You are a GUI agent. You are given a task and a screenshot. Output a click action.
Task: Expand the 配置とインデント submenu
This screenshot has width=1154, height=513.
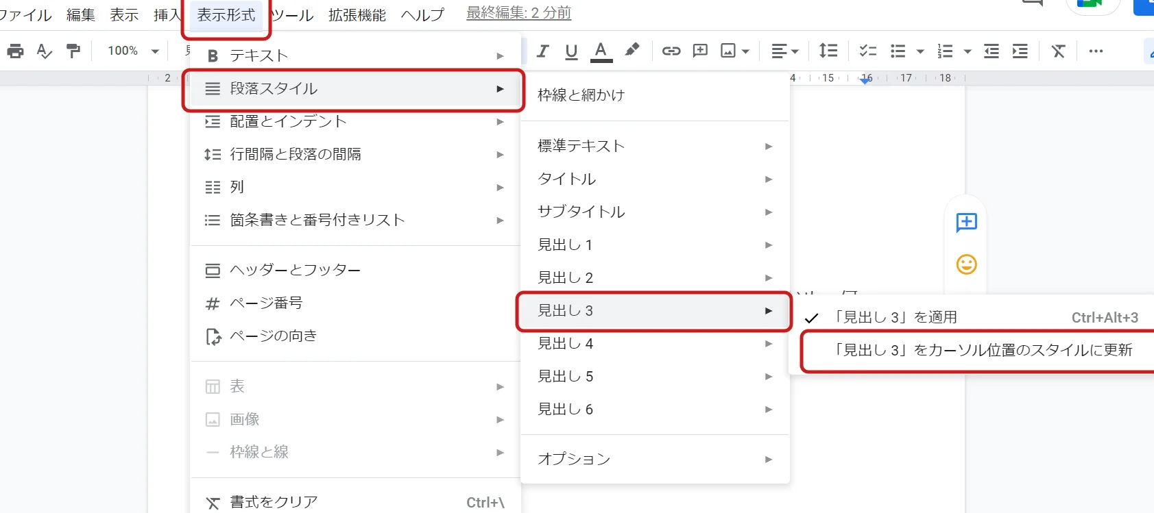(x=355, y=121)
